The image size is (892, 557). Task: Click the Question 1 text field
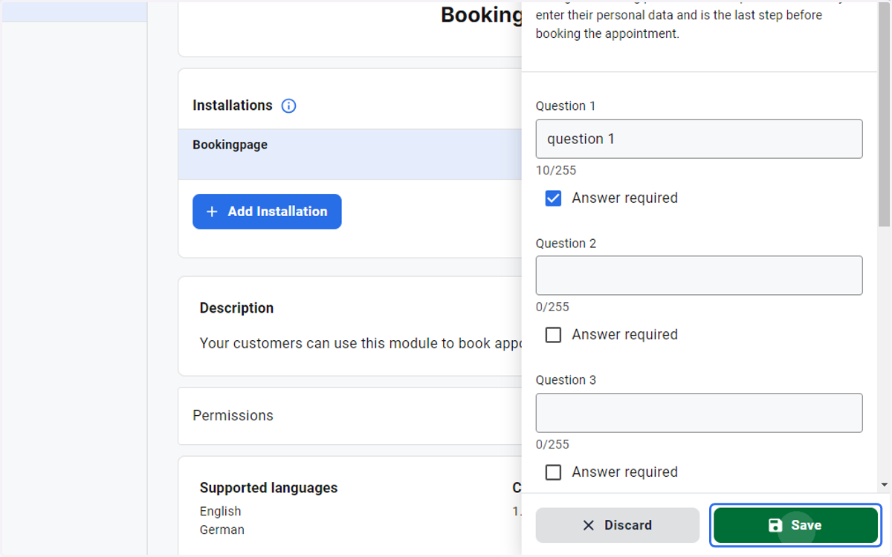pyautogui.click(x=699, y=139)
